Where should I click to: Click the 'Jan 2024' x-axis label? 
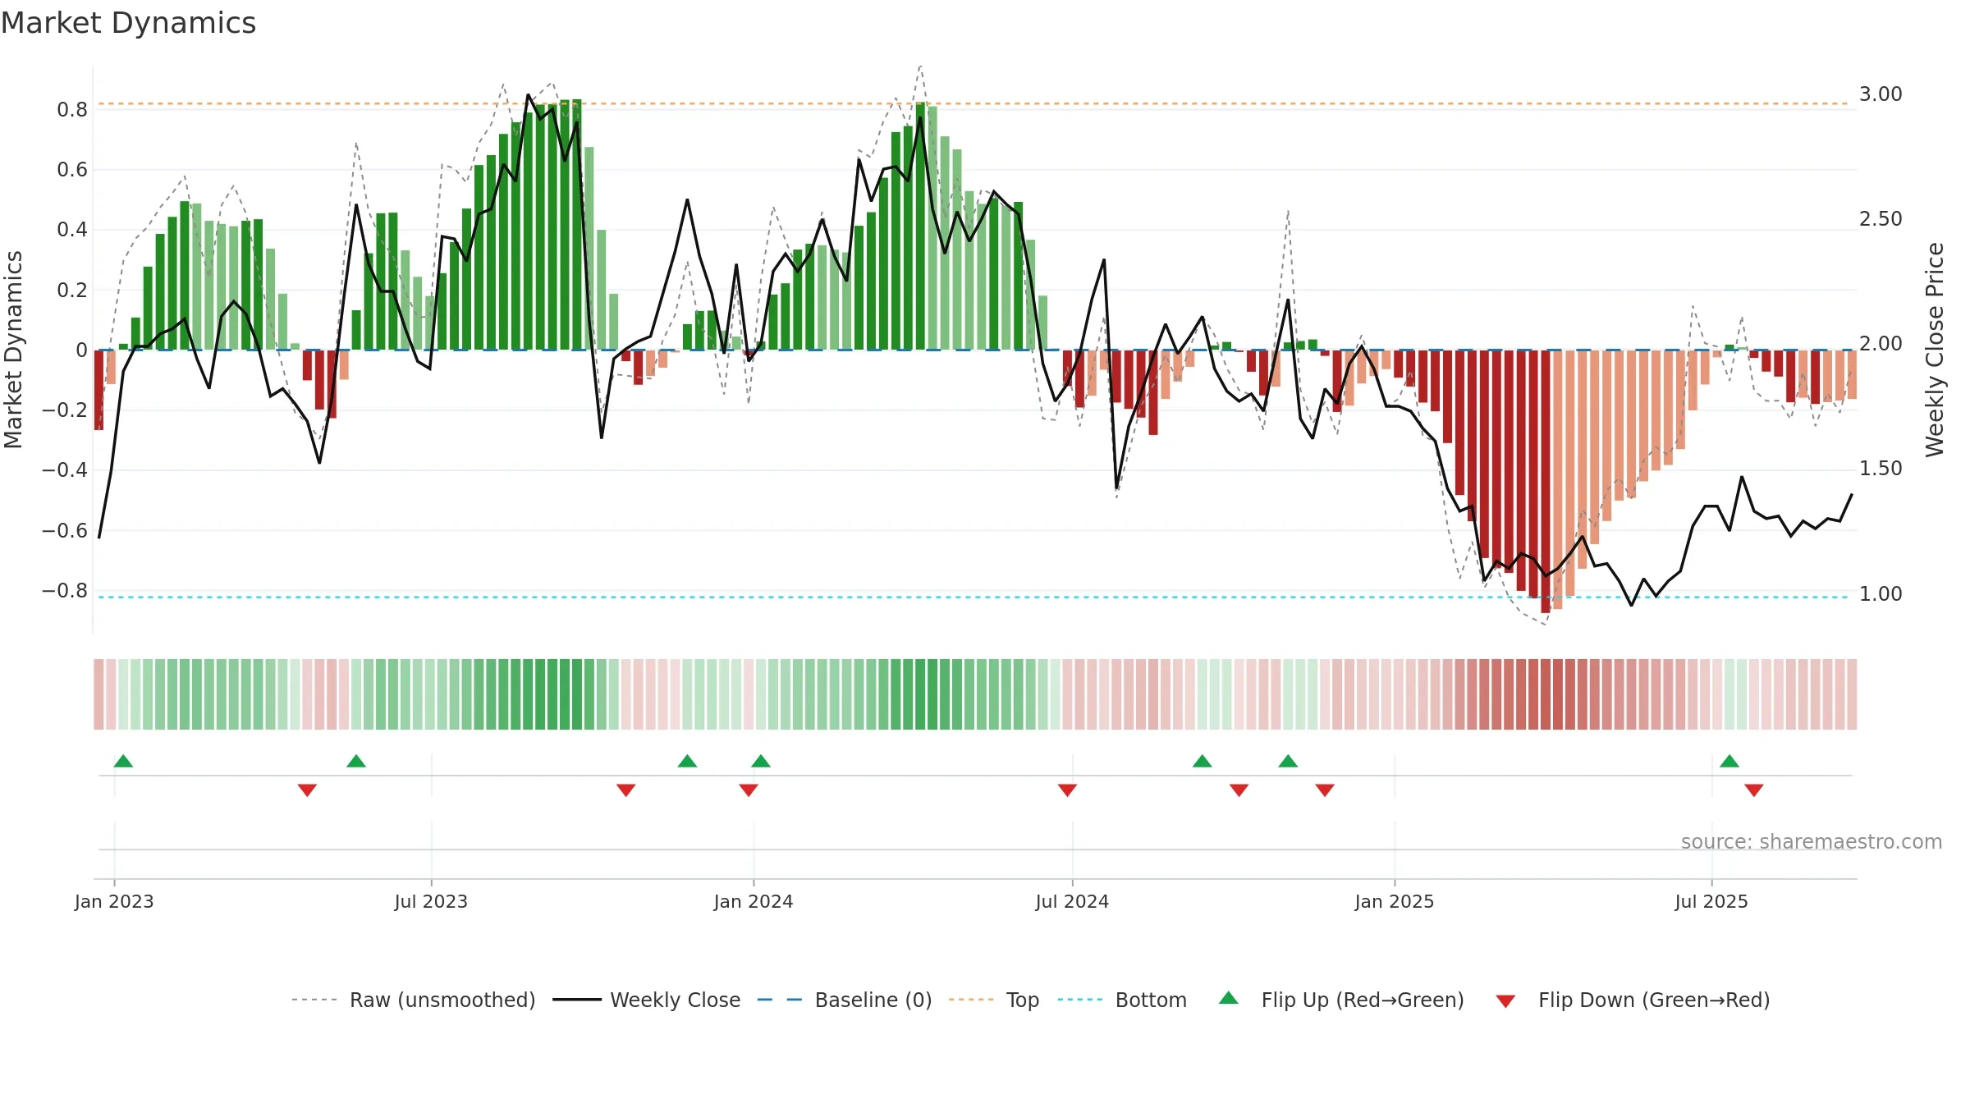(x=754, y=901)
